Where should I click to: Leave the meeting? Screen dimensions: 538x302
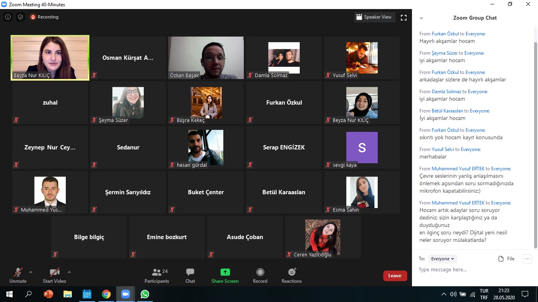point(395,276)
